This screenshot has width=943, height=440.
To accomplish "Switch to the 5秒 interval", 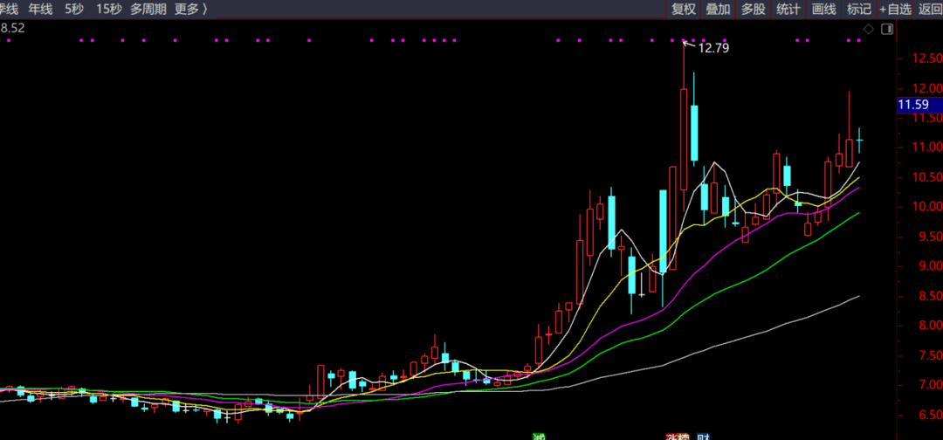I will (74, 9).
